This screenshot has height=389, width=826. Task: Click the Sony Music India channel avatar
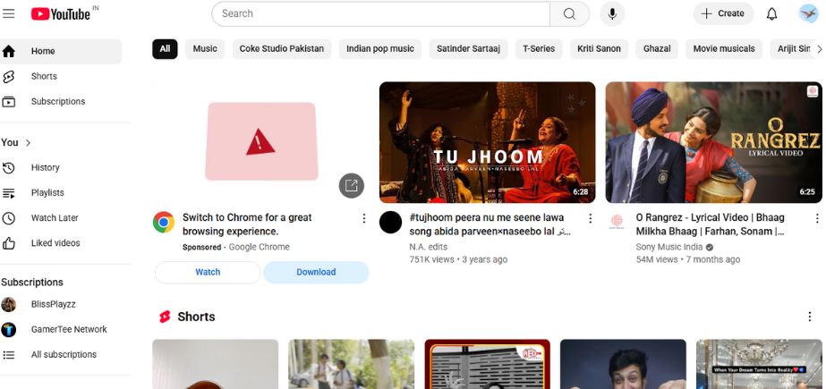click(617, 221)
